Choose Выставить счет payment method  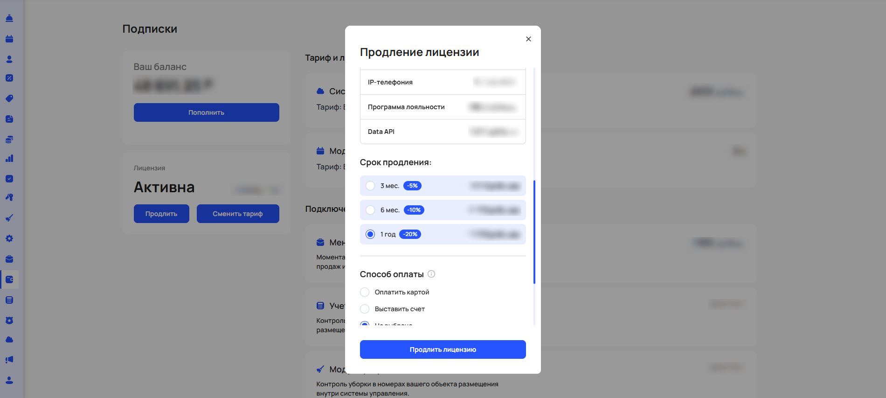click(x=365, y=309)
